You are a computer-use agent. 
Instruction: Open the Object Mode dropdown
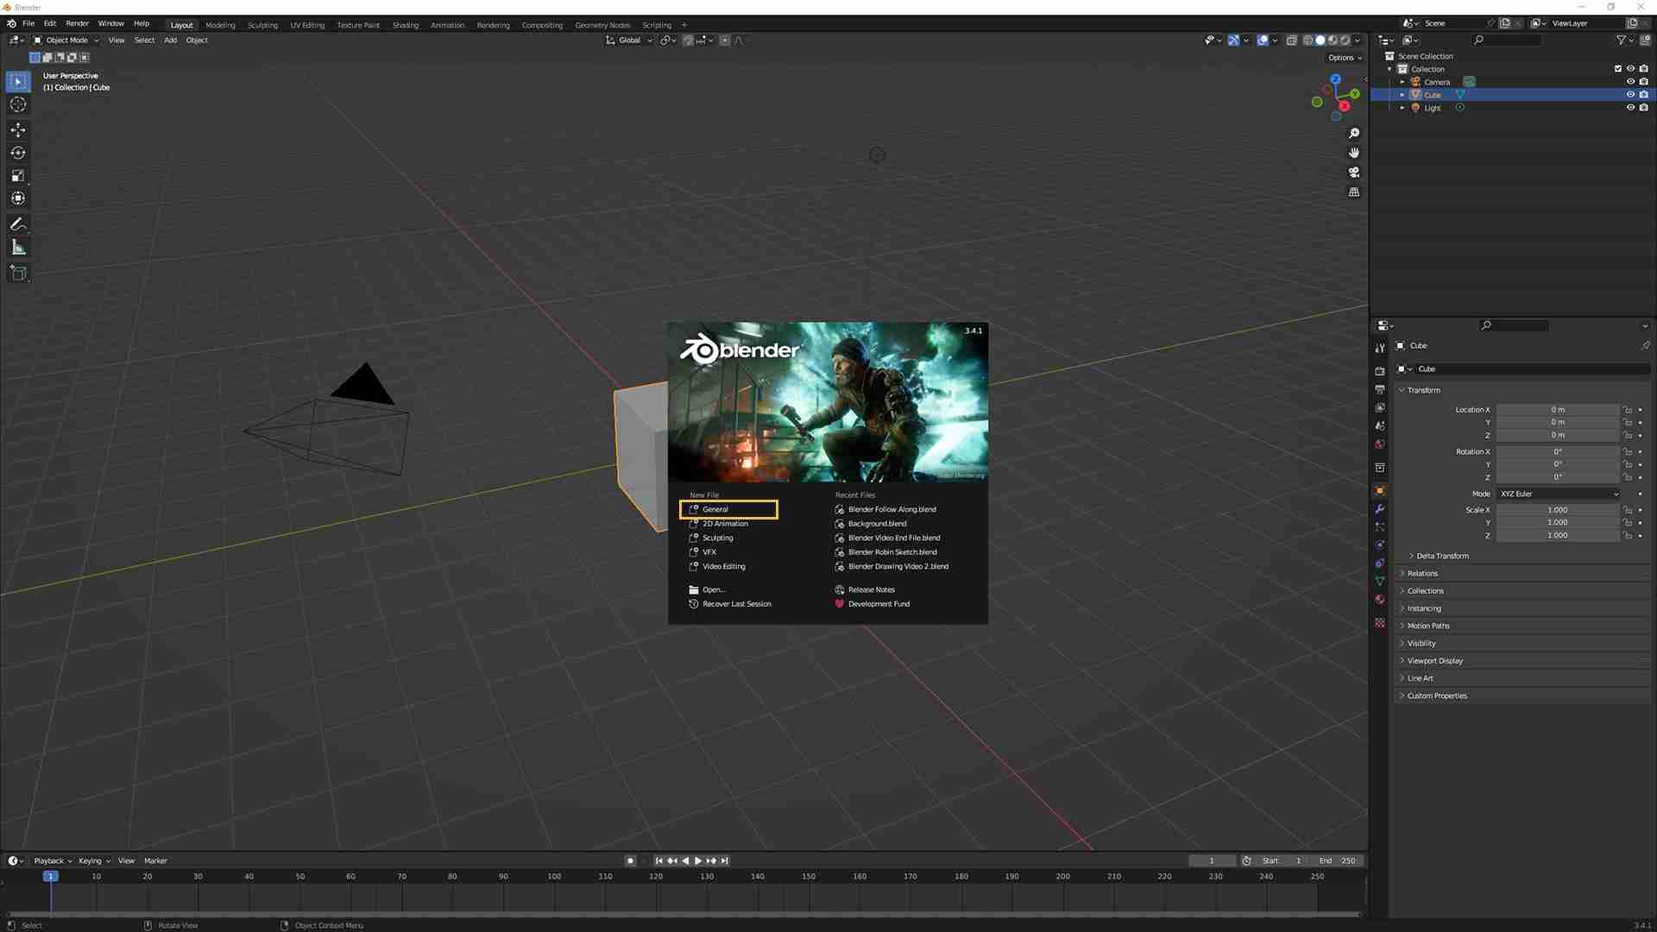(x=66, y=41)
